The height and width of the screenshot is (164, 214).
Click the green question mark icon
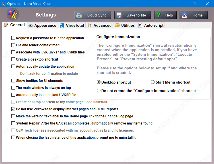(159, 15)
